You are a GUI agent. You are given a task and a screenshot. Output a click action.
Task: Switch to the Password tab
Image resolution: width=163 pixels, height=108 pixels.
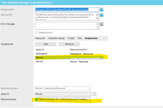pyautogui.click(x=40, y=38)
